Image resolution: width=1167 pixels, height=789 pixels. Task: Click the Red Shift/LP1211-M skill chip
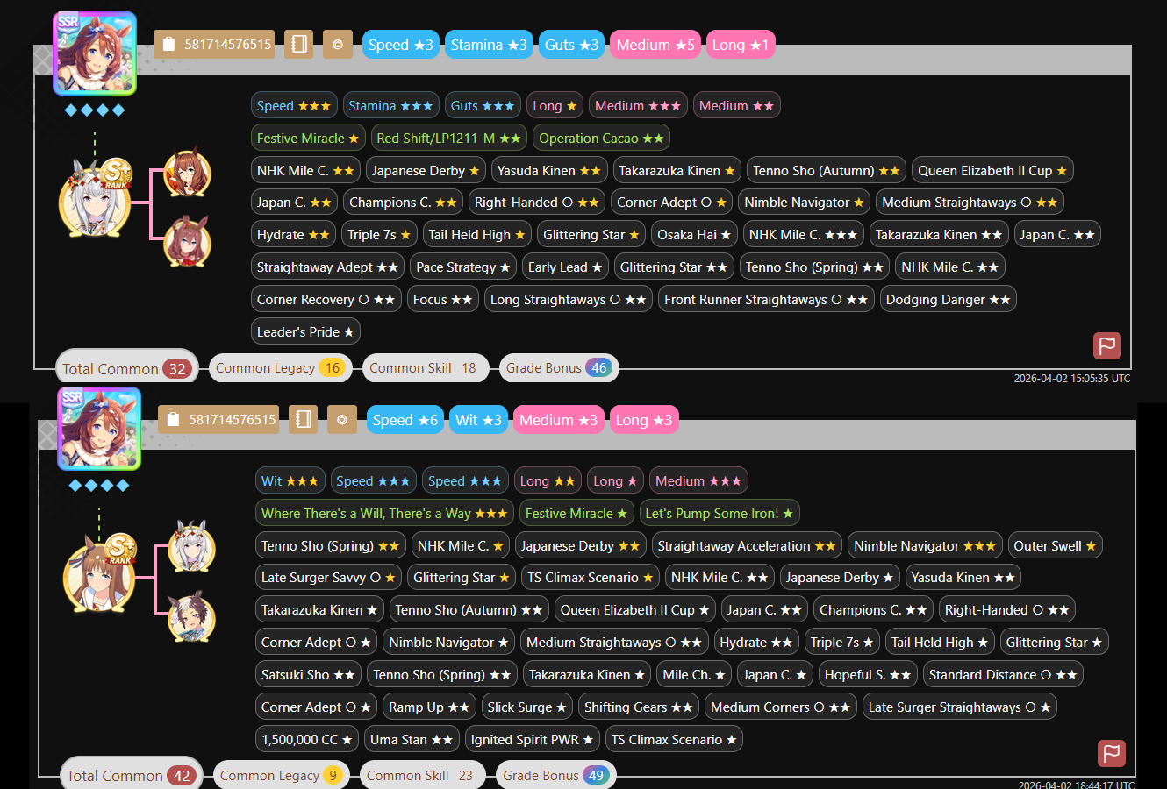(448, 138)
